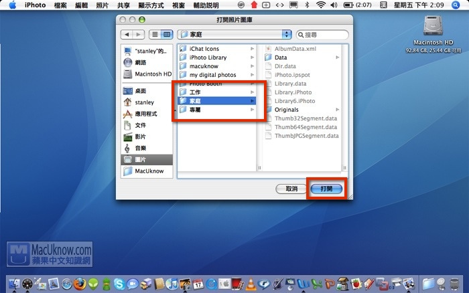This screenshot has width=469, height=293.
Task: Switch to column view in the dialog
Action: pyautogui.click(x=167, y=35)
